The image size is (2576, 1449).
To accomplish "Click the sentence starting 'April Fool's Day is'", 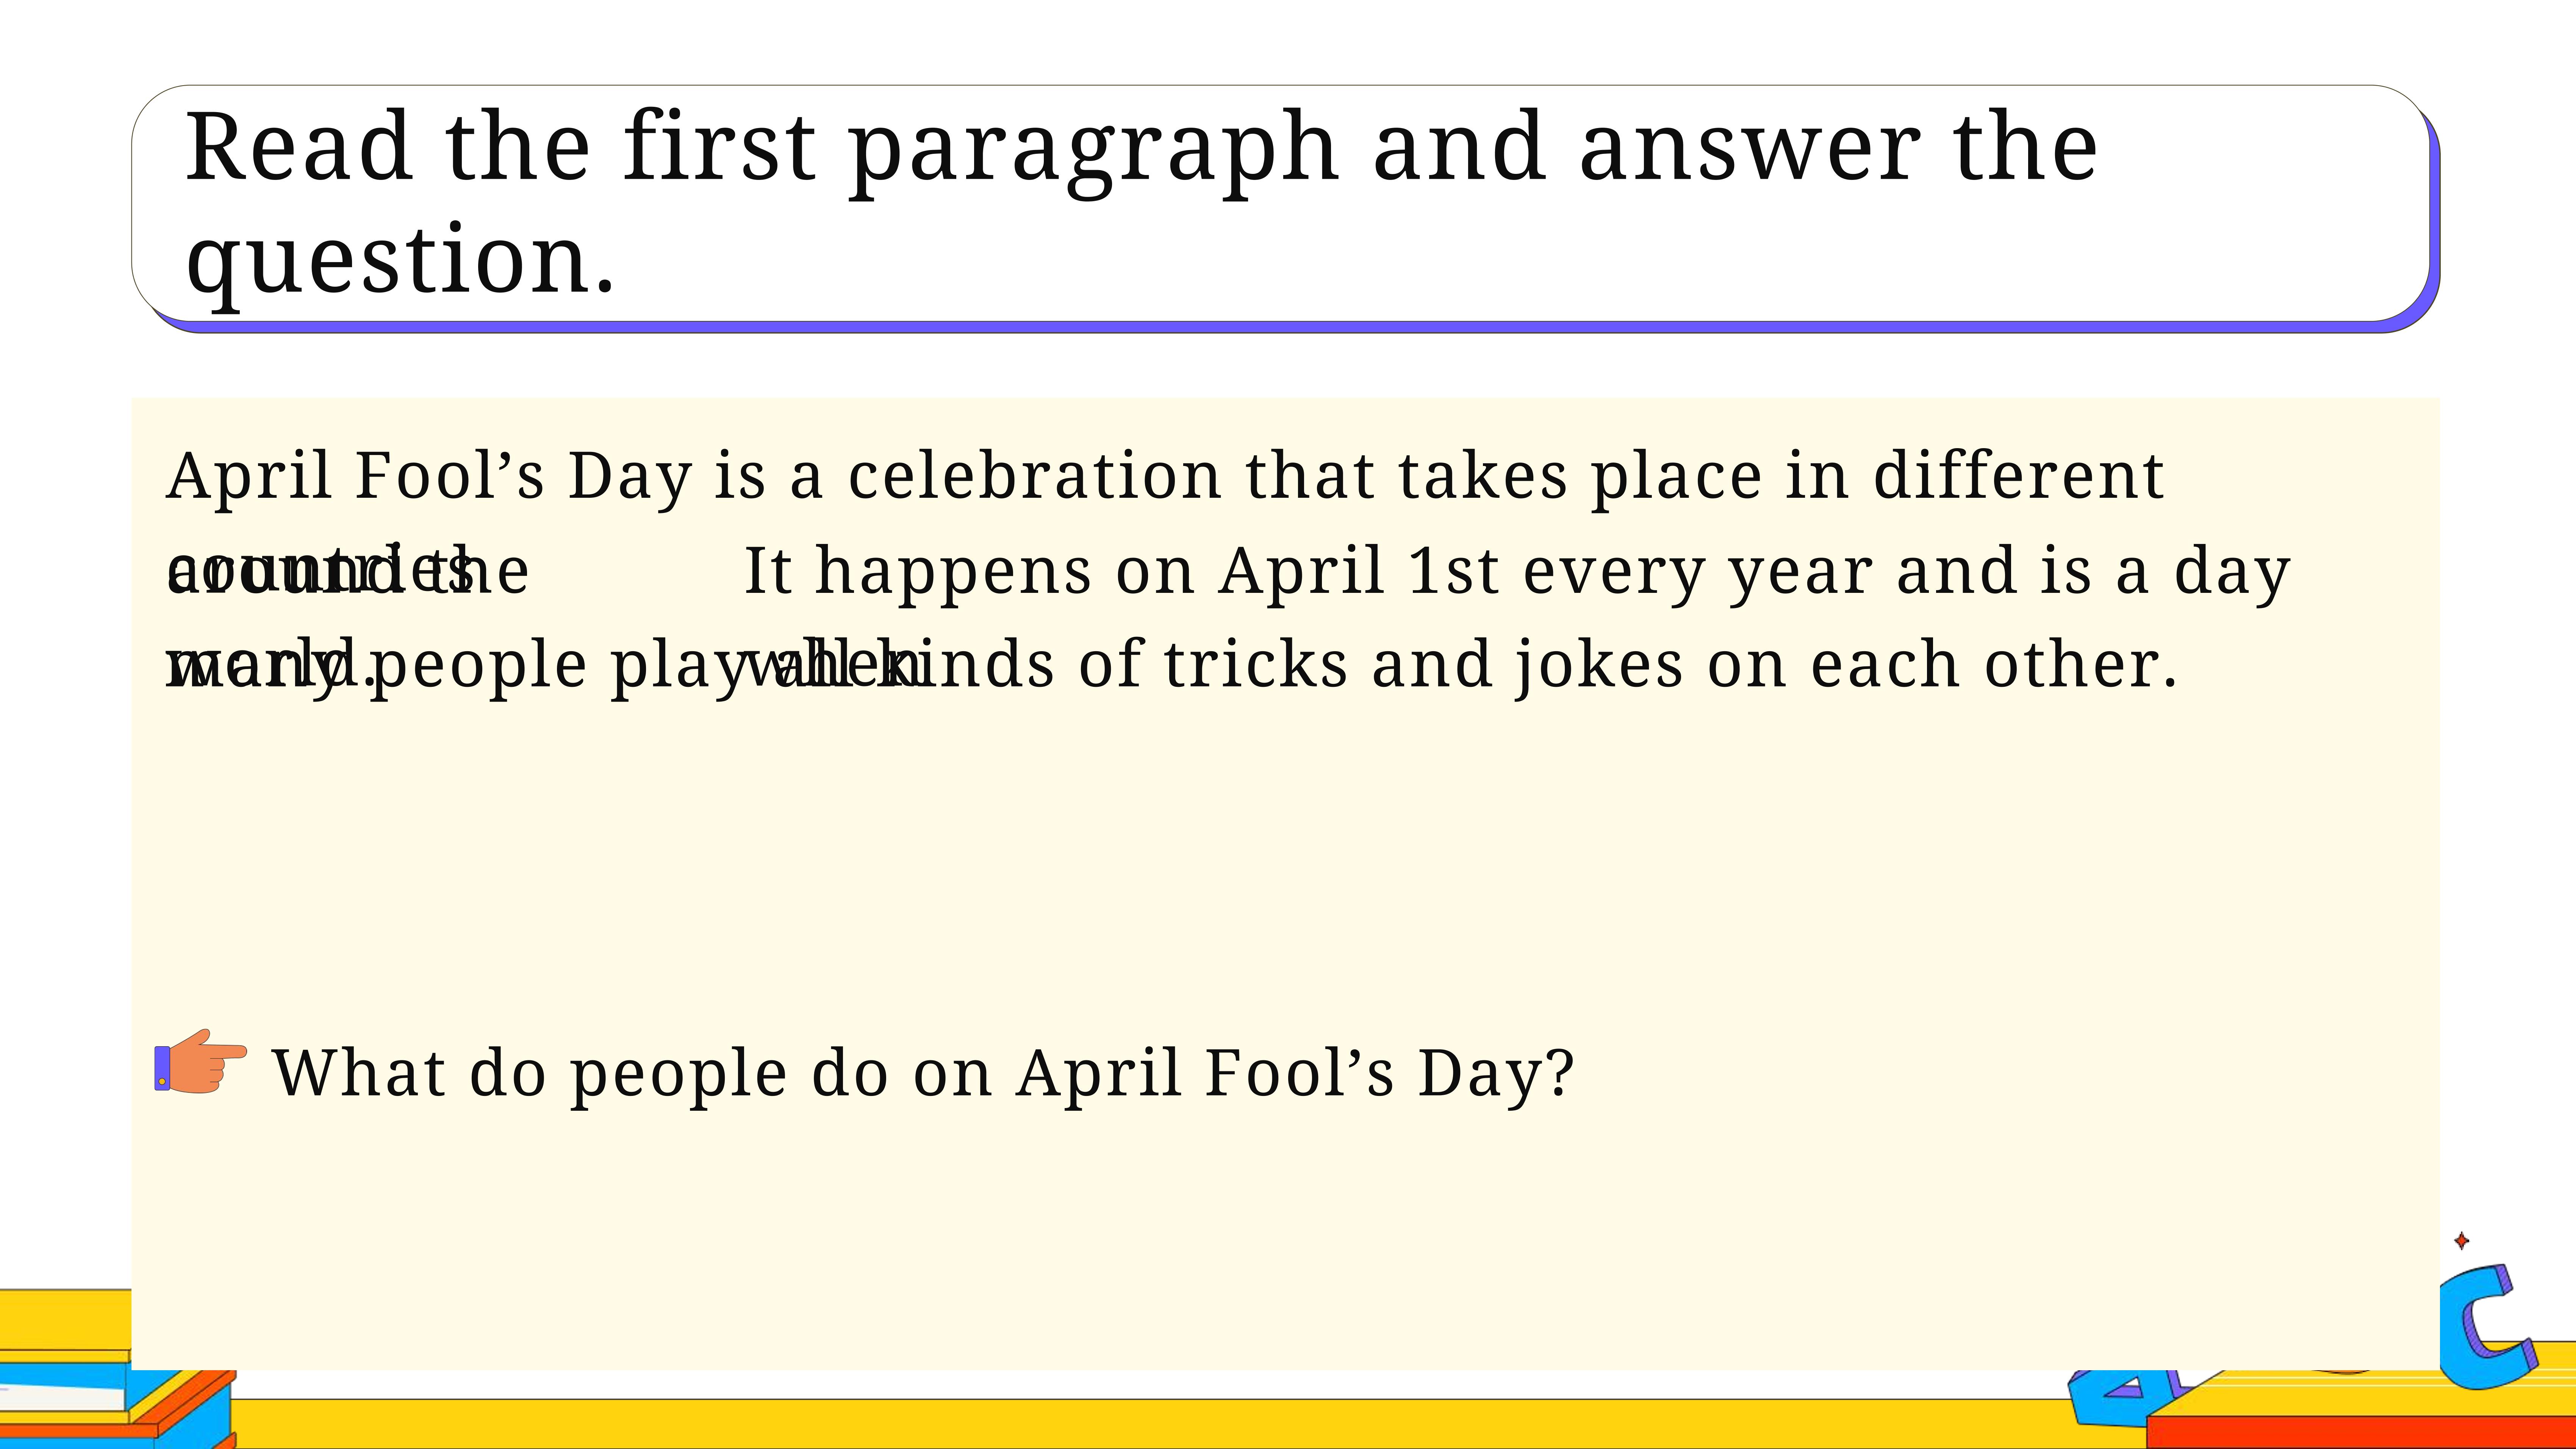I will (x=1166, y=477).
